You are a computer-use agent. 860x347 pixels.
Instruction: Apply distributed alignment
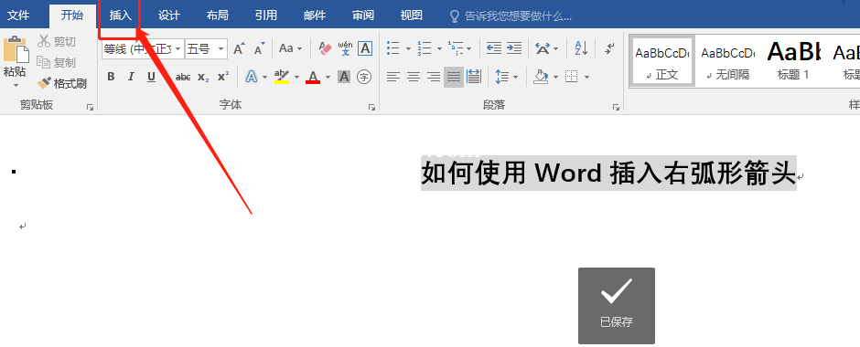pyautogui.click(x=474, y=77)
